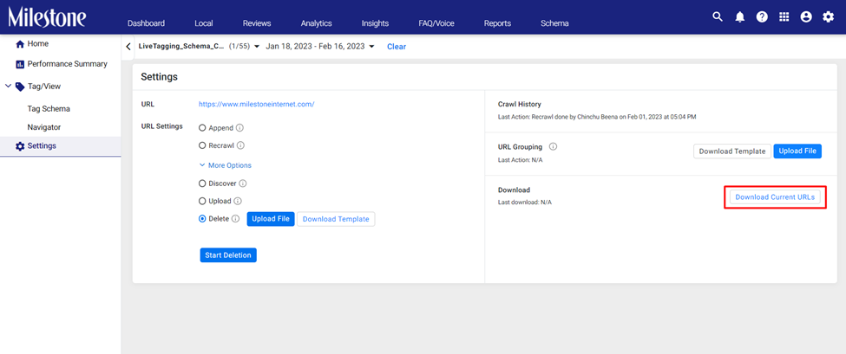The image size is (846, 354).
Task: Open the Reports menu
Action: (497, 23)
